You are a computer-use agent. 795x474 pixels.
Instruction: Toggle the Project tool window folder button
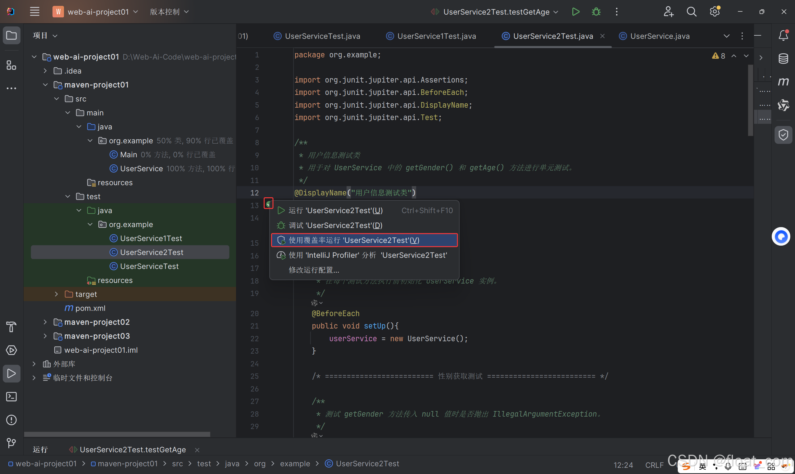click(x=11, y=35)
